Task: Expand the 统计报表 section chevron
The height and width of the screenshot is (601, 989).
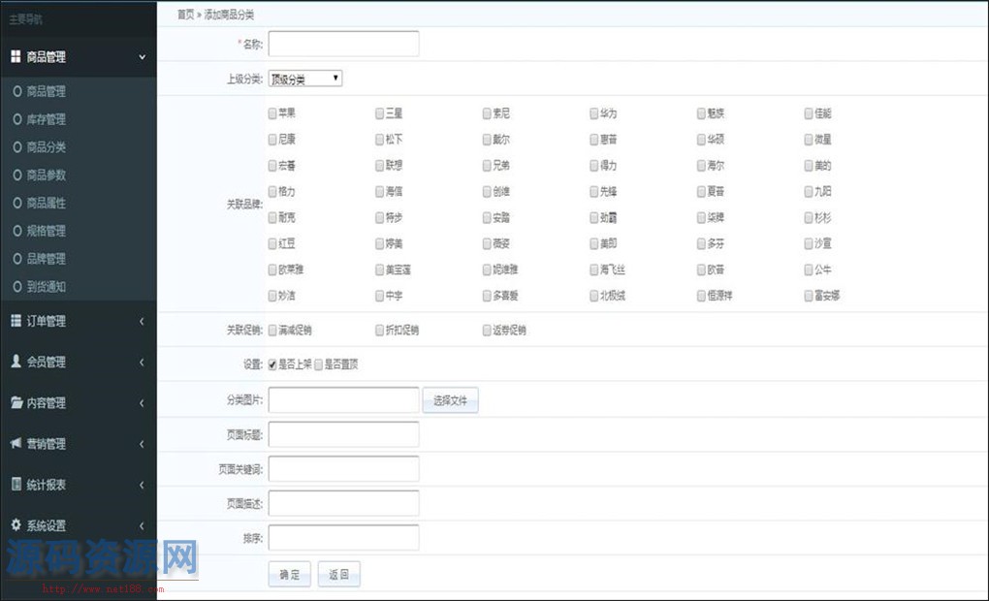Action: point(142,485)
